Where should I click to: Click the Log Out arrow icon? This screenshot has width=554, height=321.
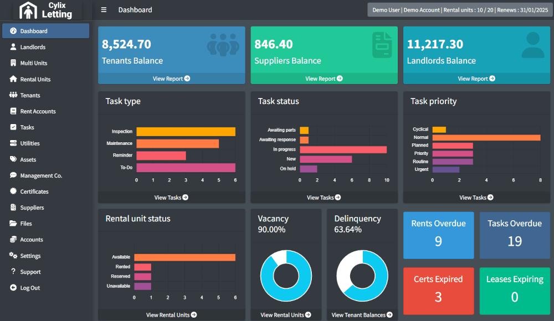coord(13,287)
